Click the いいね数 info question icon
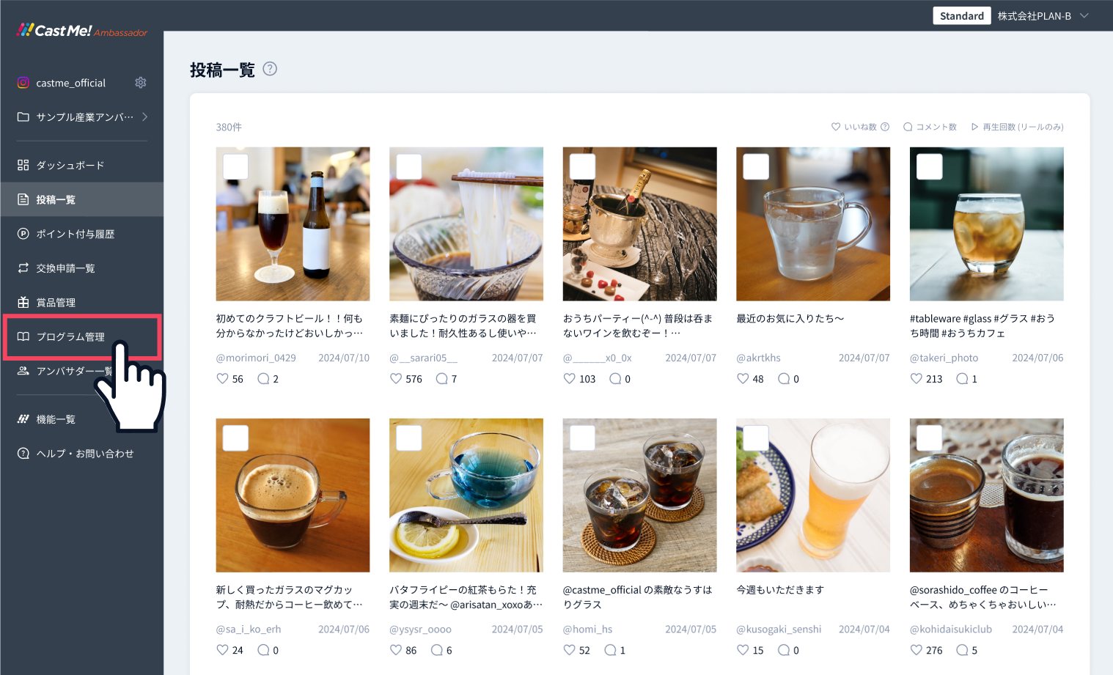Screen dimensions: 1113x675 click(x=885, y=127)
